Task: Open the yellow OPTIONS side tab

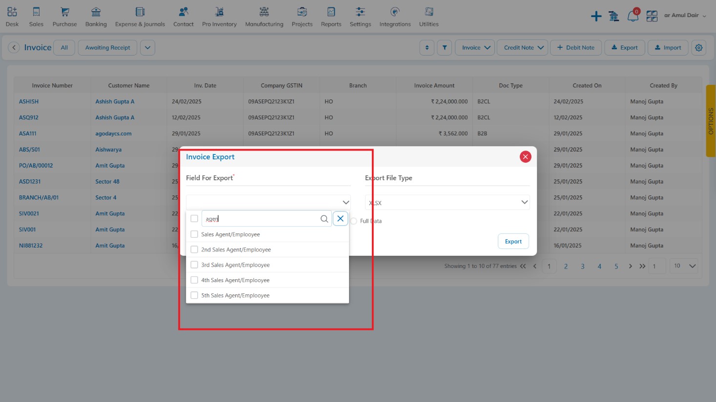Action: (711, 121)
